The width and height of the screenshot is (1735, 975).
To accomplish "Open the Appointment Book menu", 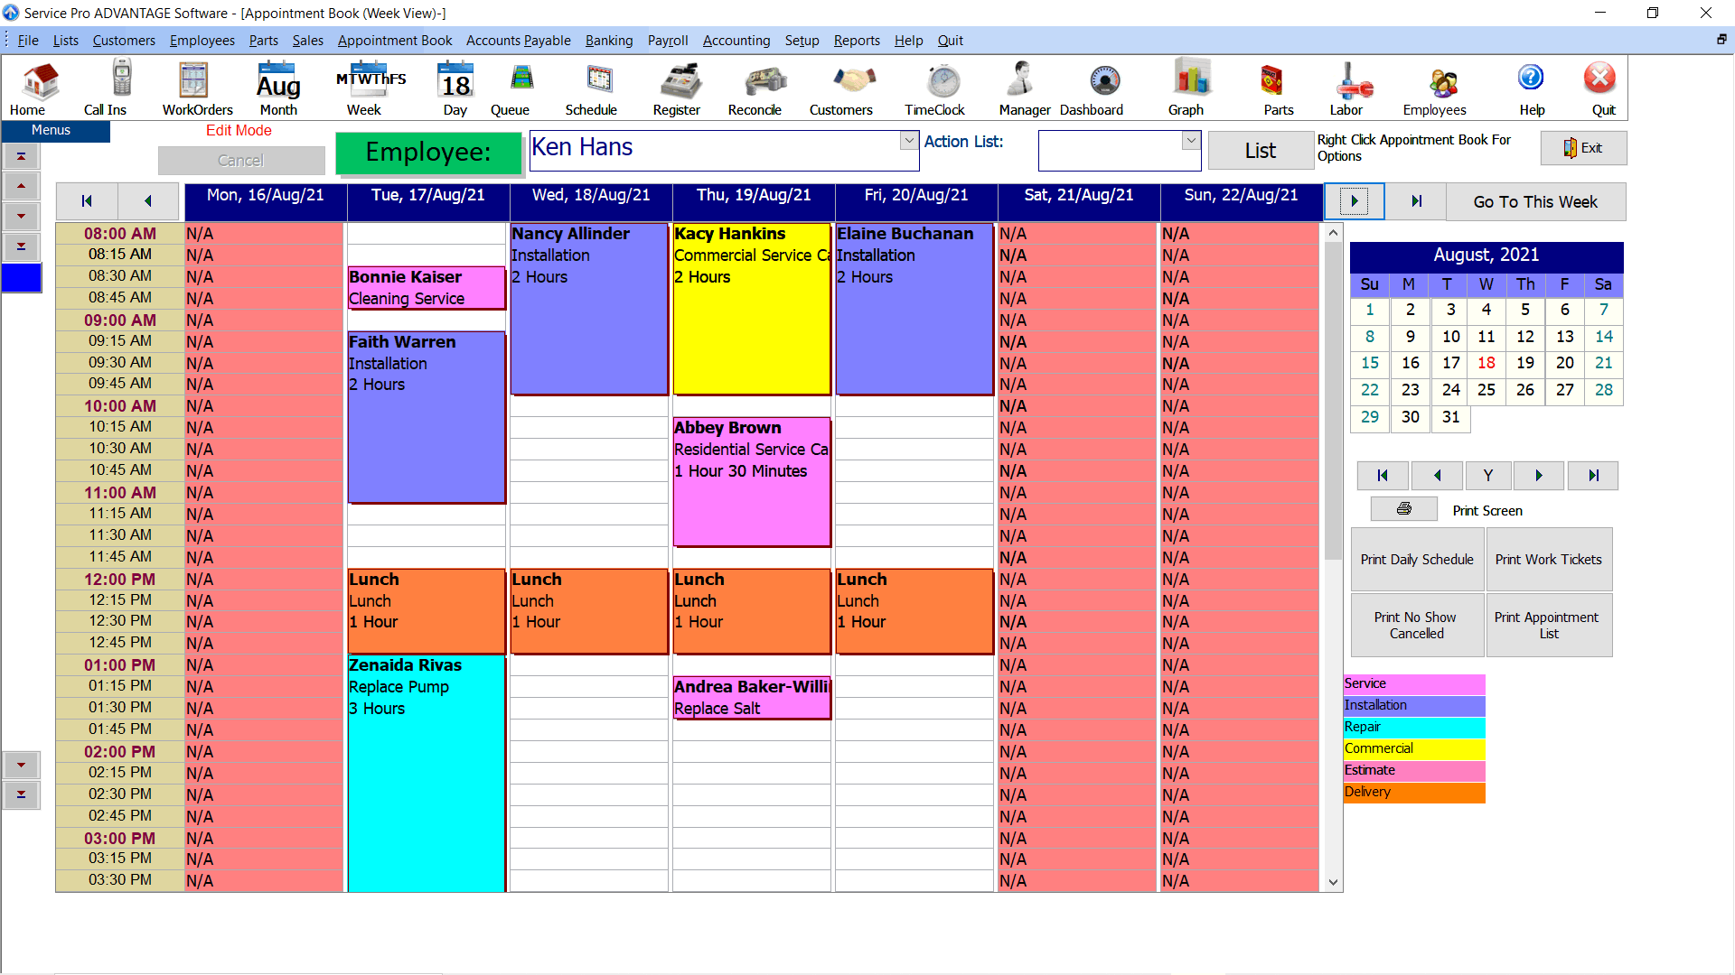I will click(395, 41).
